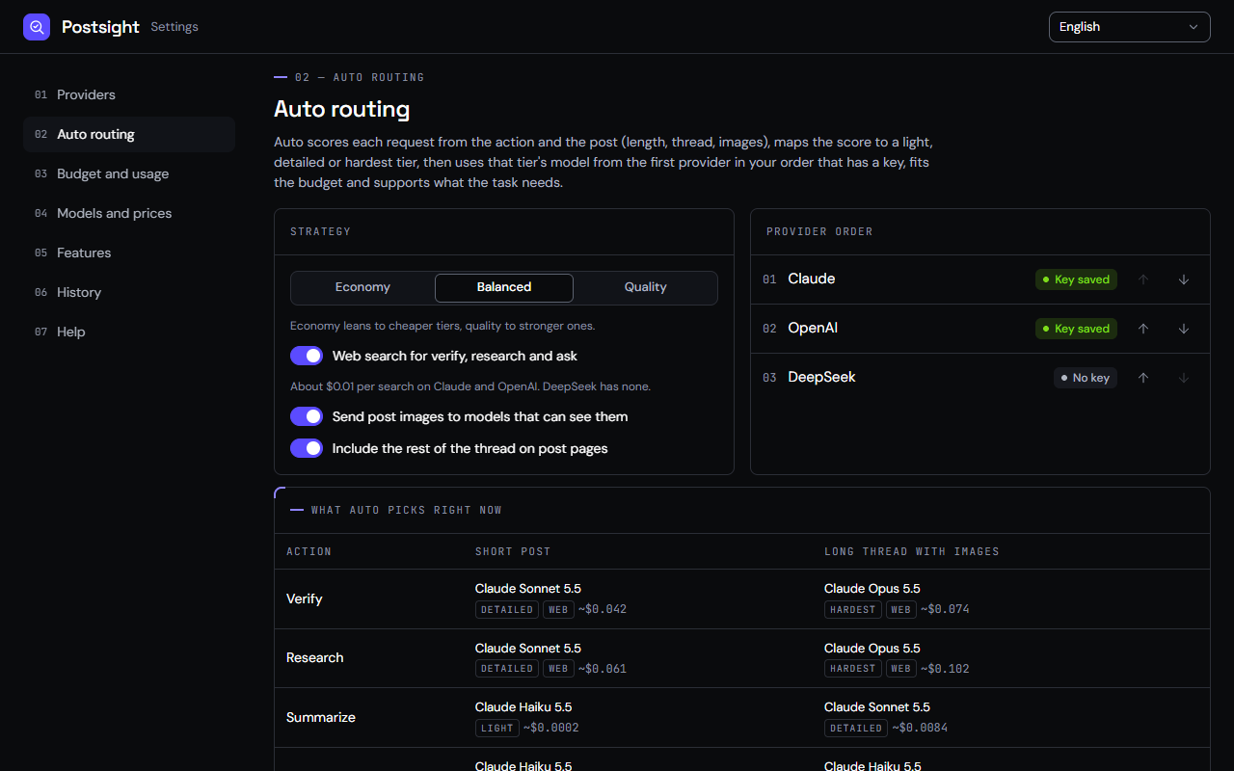Screen dimensions: 1234x771
Task: Click the Summarize action row label
Action: pos(321,717)
